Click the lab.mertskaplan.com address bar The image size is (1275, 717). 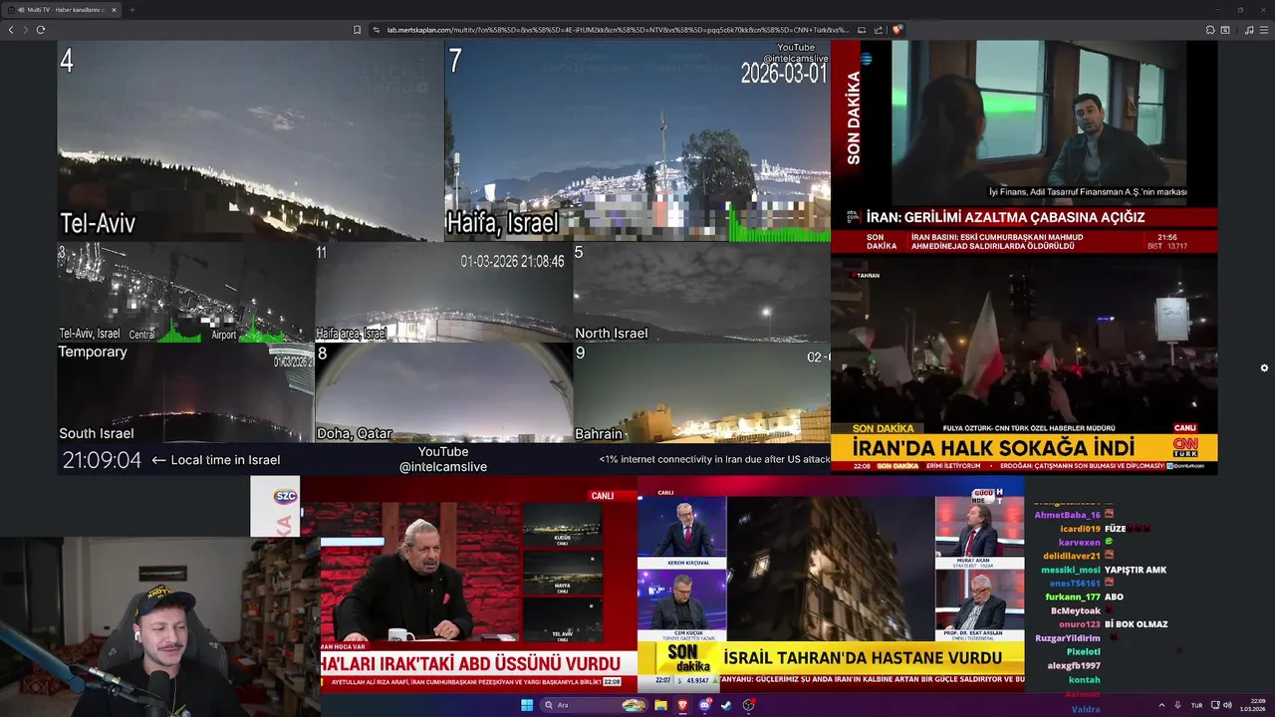click(618, 30)
